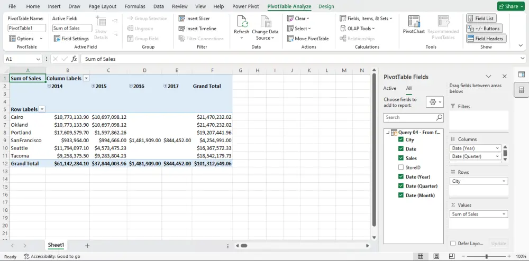Toggle Field Headers display
Viewport: 529px width, 261px height.
486,39
